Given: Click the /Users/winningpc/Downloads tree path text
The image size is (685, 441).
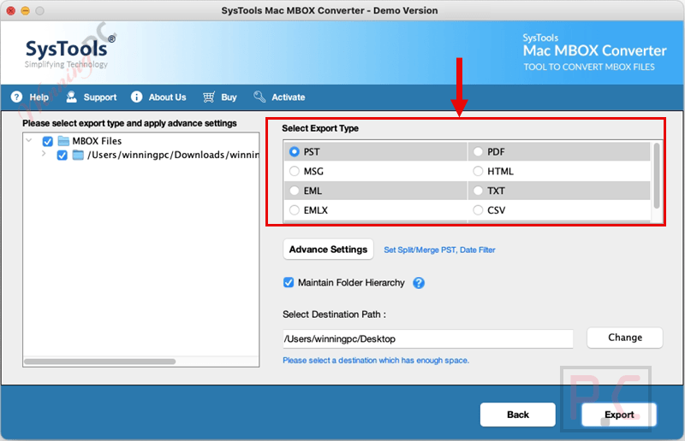Looking at the screenshot, I should click(173, 155).
